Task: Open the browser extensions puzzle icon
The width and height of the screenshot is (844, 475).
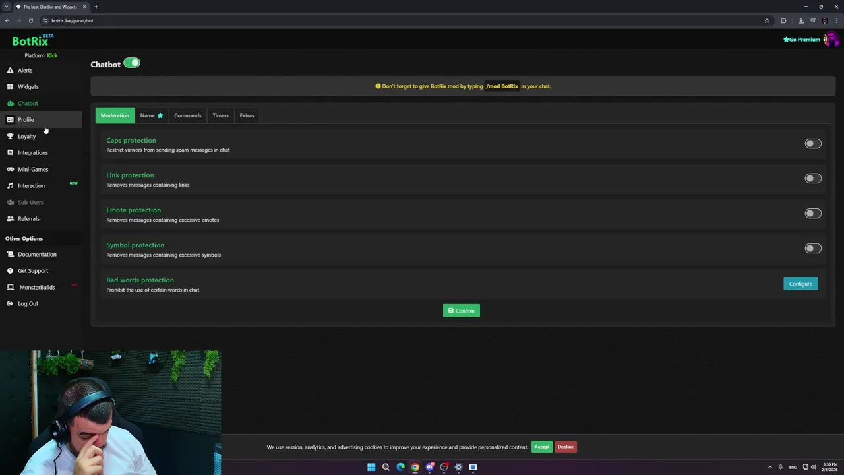Action: click(783, 20)
